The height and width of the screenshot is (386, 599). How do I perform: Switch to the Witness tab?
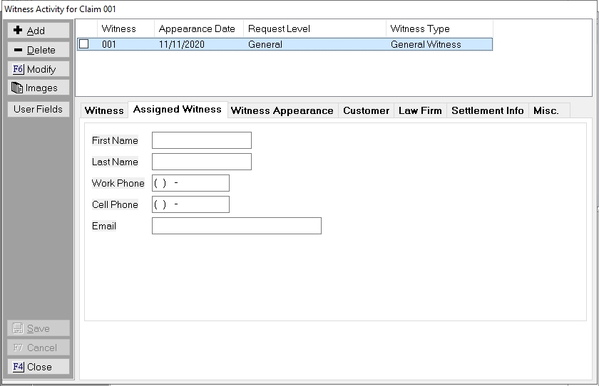pyautogui.click(x=104, y=110)
